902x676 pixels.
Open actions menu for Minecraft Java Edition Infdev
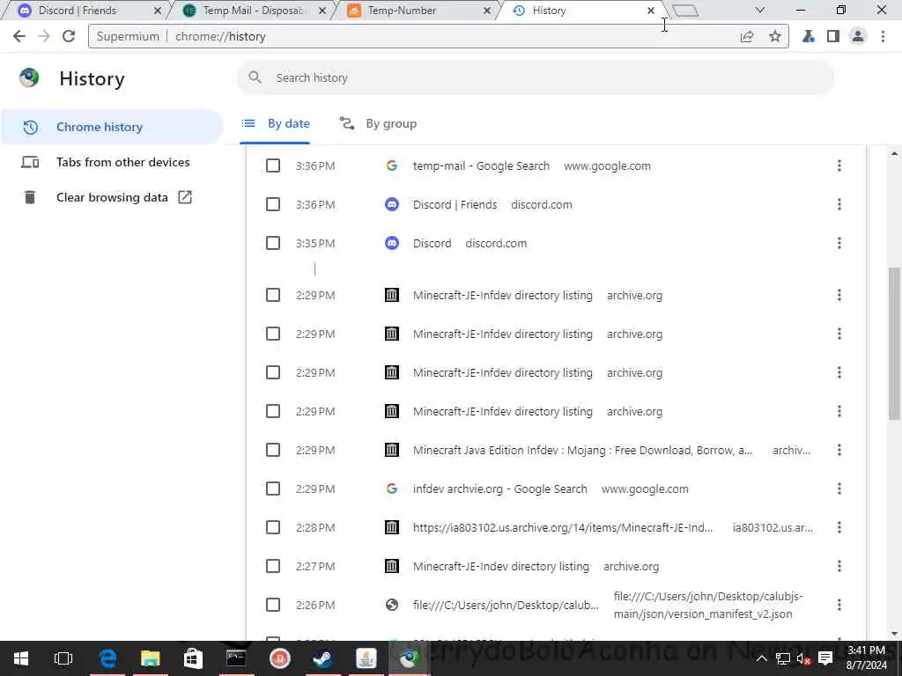click(839, 450)
